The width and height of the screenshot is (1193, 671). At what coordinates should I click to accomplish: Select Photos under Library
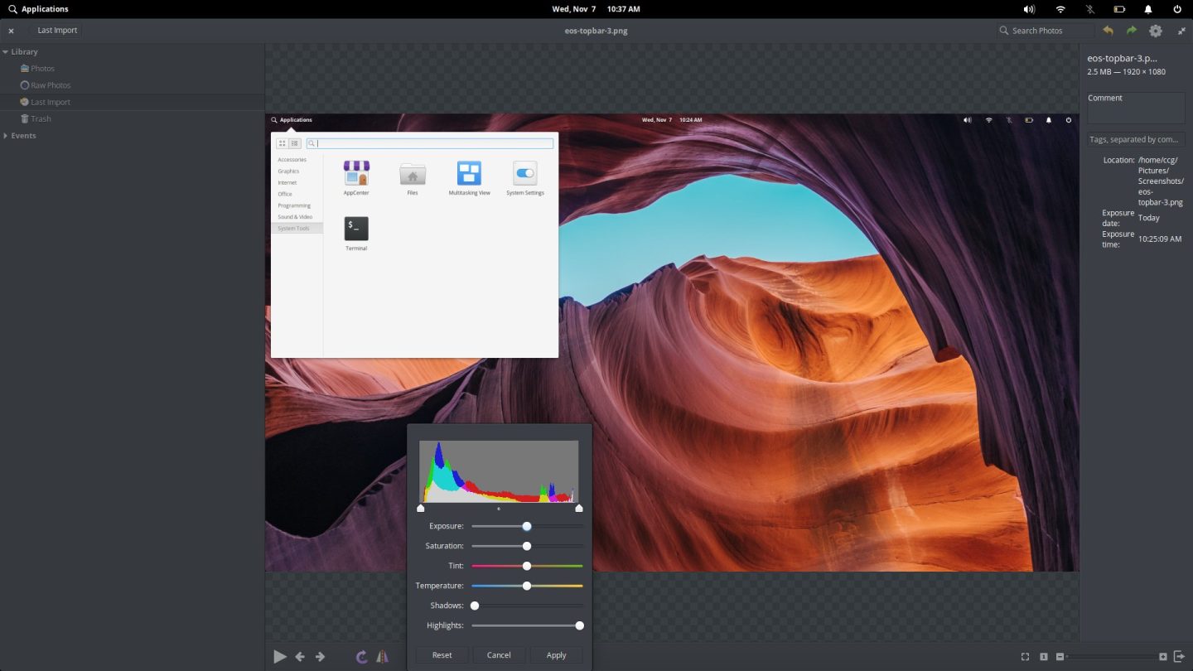point(43,68)
